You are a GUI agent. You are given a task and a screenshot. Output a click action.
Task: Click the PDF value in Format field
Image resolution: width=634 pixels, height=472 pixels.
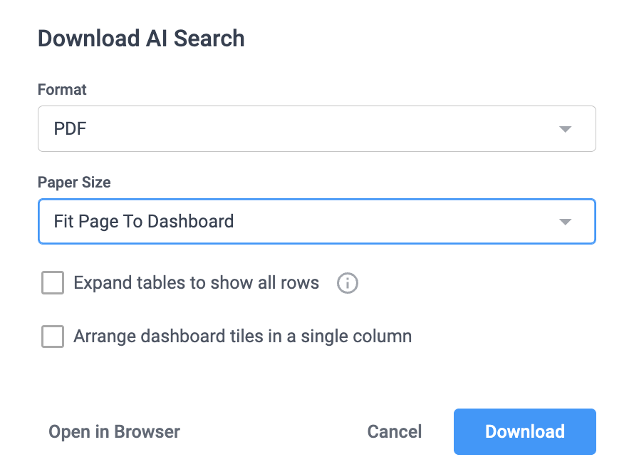[x=70, y=129]
